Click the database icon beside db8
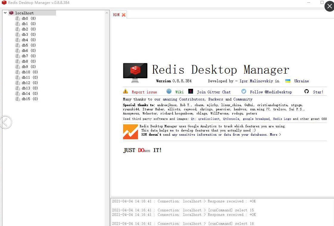The image size is (334, 226). (x=18, y=61)
